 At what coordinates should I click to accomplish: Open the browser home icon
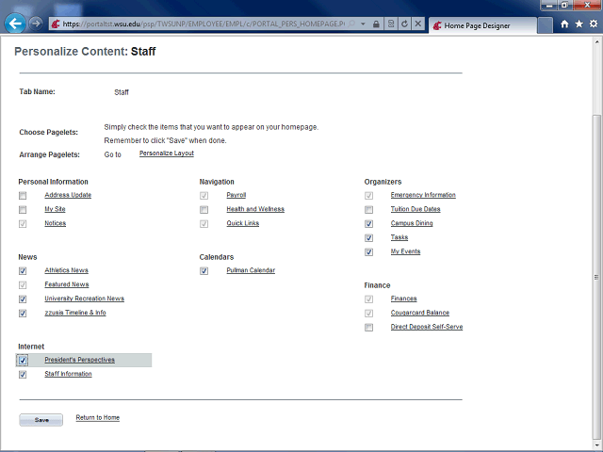[x=564, y=24]
